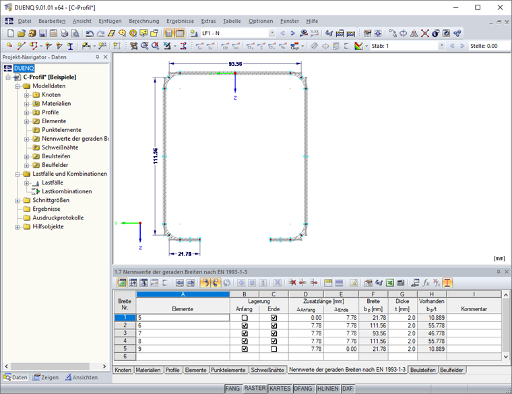Select the new node tool icon
Screen dimensions: 512x394
tap(10, 46)
